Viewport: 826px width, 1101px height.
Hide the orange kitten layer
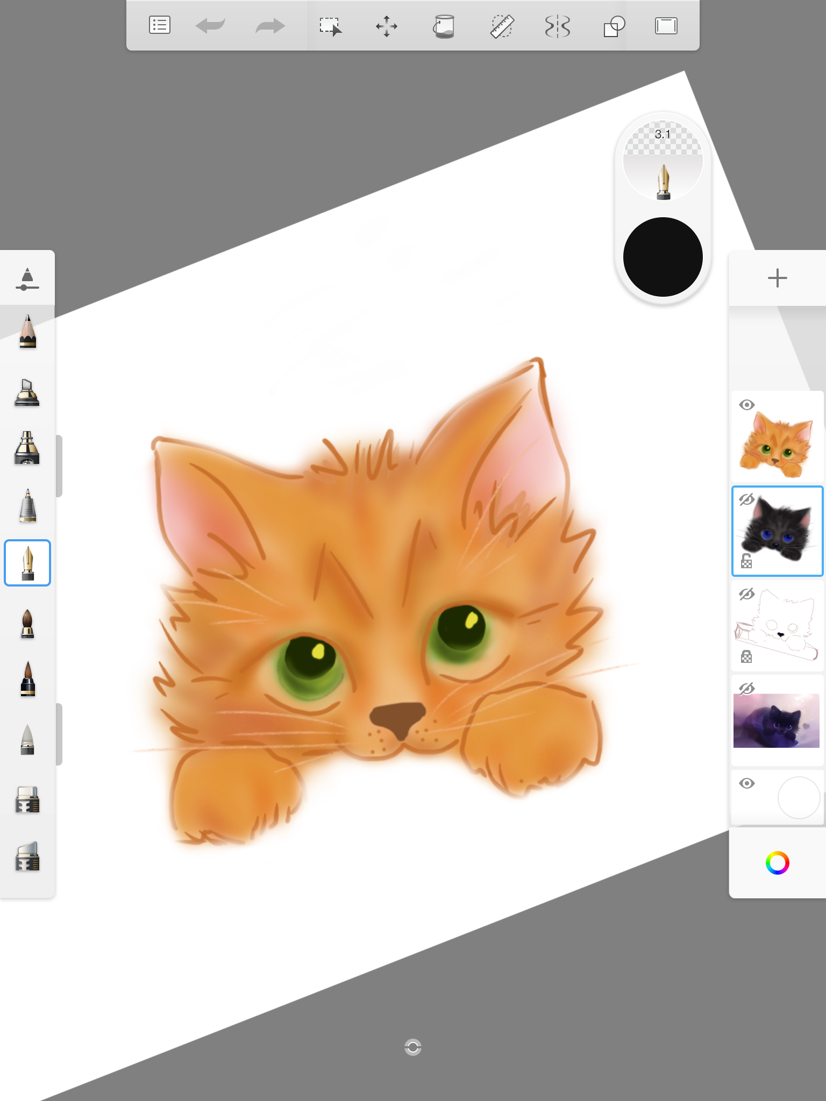point(747,405)
